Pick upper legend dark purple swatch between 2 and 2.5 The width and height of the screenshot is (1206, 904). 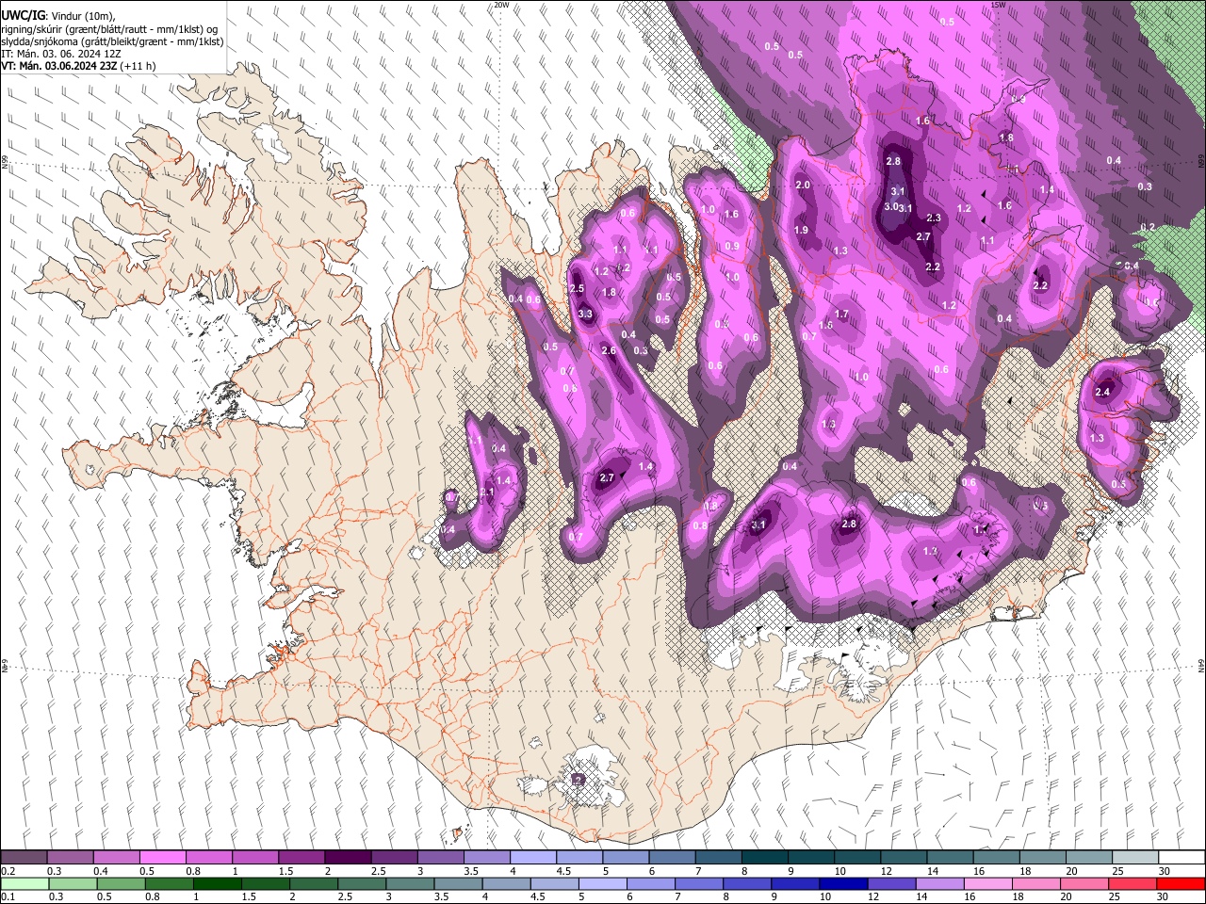click(x=348, y=858)
